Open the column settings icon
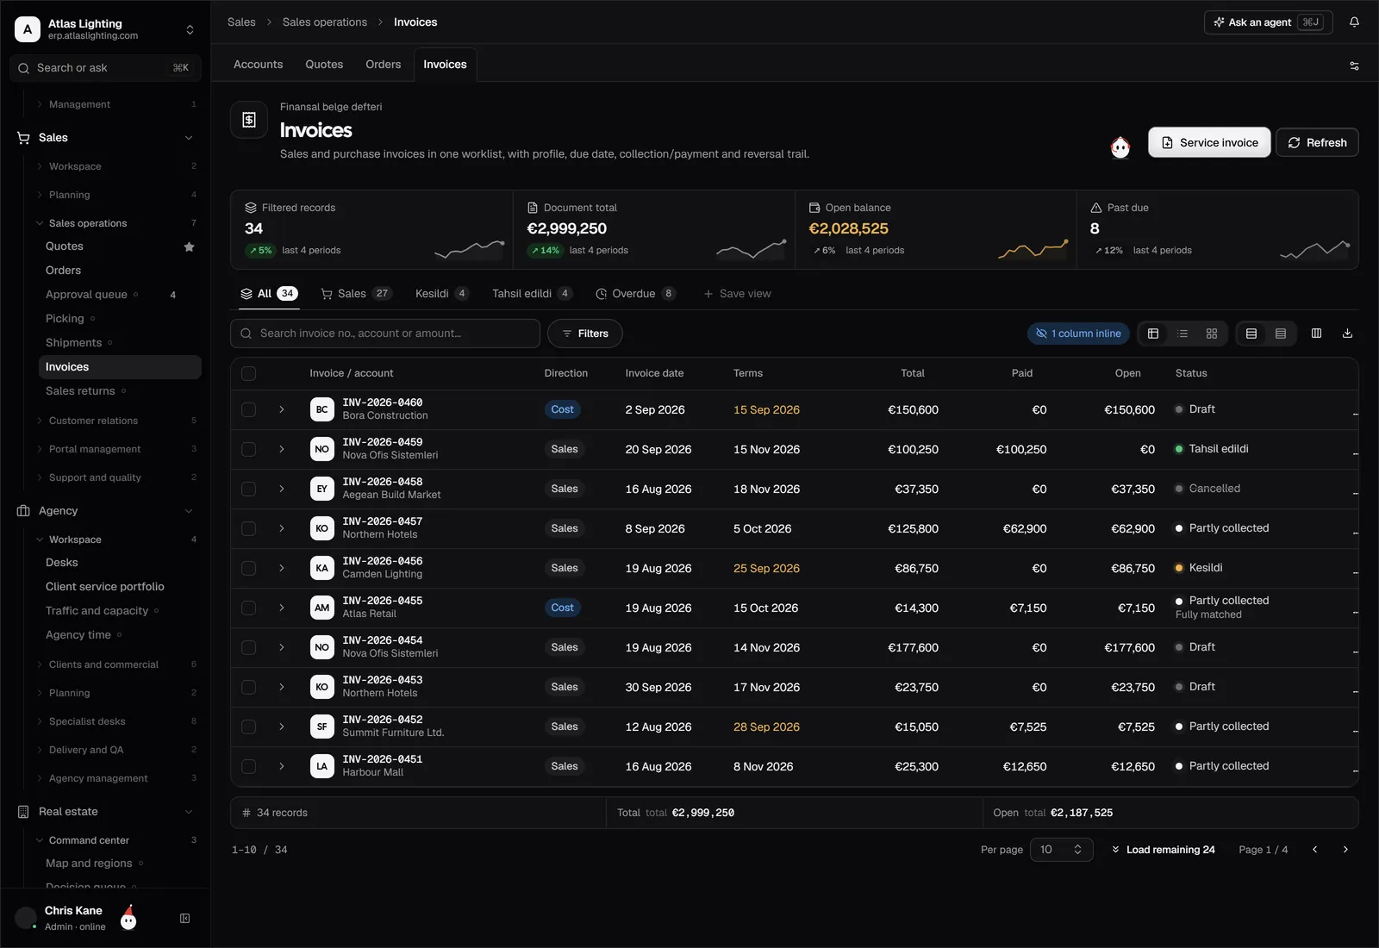 pos(1316,334)
